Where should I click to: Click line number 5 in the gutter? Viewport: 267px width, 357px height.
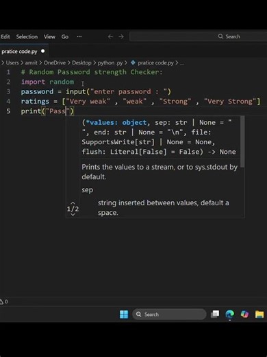click(8, 111)
